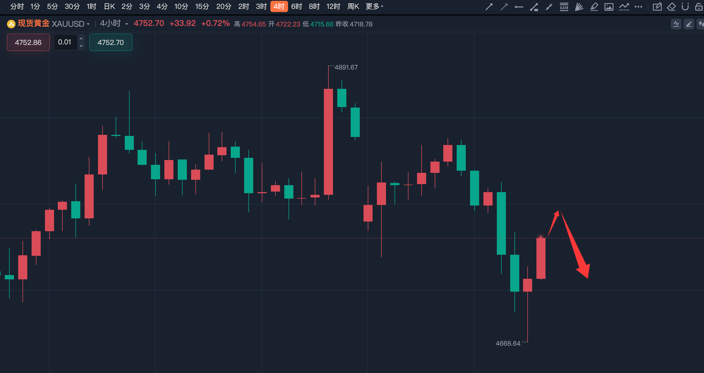Screen dimensions: 704x373
Task: Select the horizontal ray line tool
Action: pos(519,7)
